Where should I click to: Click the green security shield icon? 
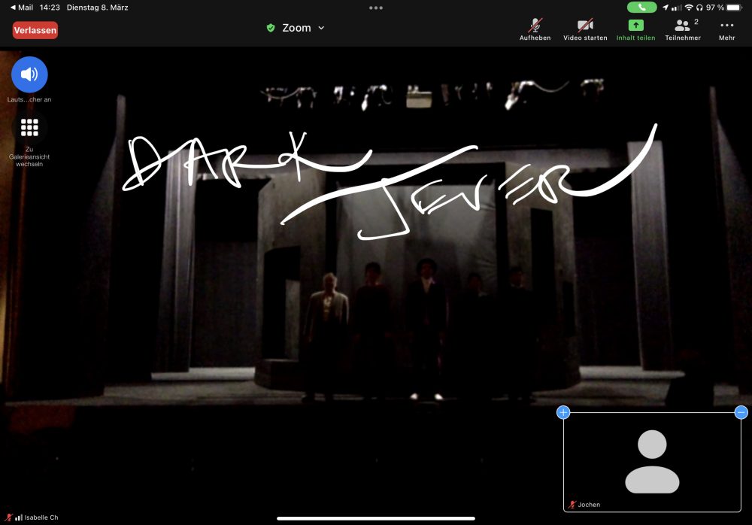271,28
